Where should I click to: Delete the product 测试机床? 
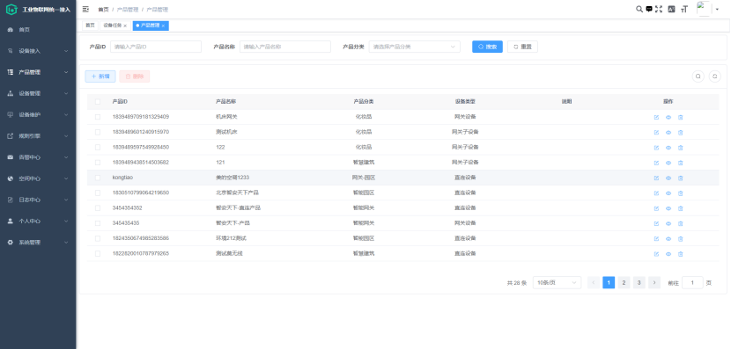tap(680, 133)
